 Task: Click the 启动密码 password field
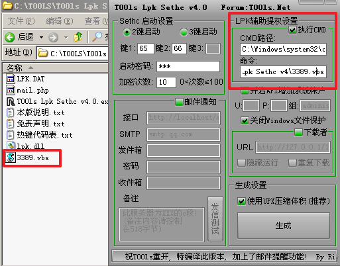click(x=188, y=66)
